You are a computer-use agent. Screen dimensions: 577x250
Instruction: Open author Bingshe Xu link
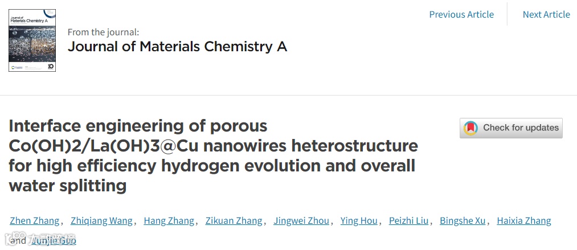tap(463, 221)
